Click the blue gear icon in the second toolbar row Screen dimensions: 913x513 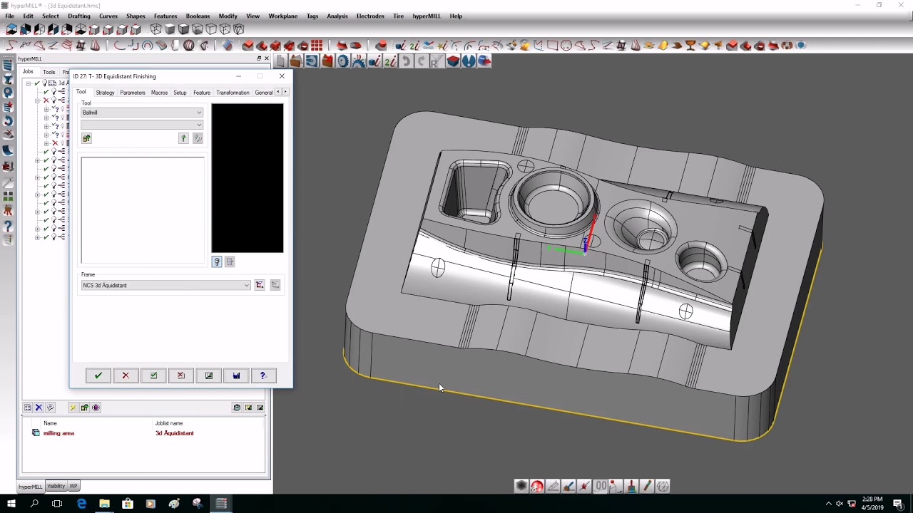coord(343,61)
